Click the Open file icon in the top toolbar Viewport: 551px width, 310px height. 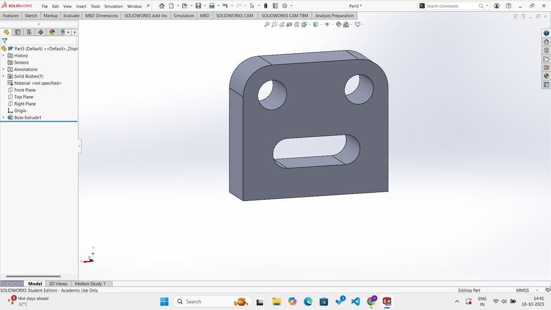pyautogui.click(x=185, y=6)
